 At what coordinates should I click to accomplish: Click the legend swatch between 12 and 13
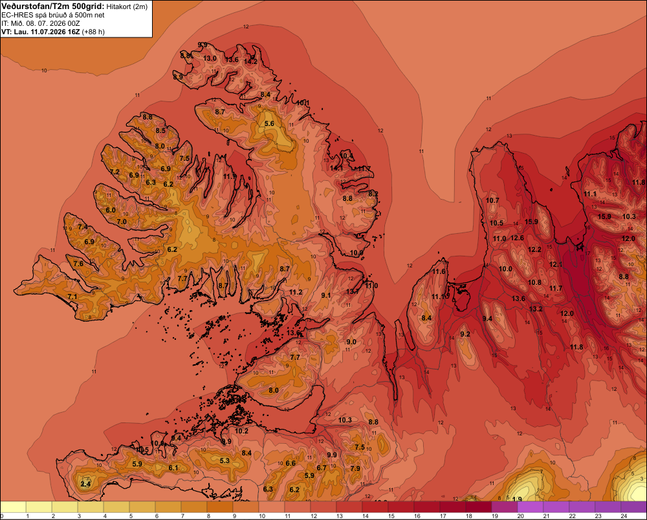coord(323,507)
